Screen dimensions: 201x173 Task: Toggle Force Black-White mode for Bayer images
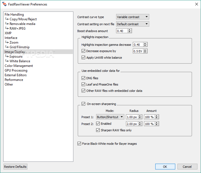[79, 144]
